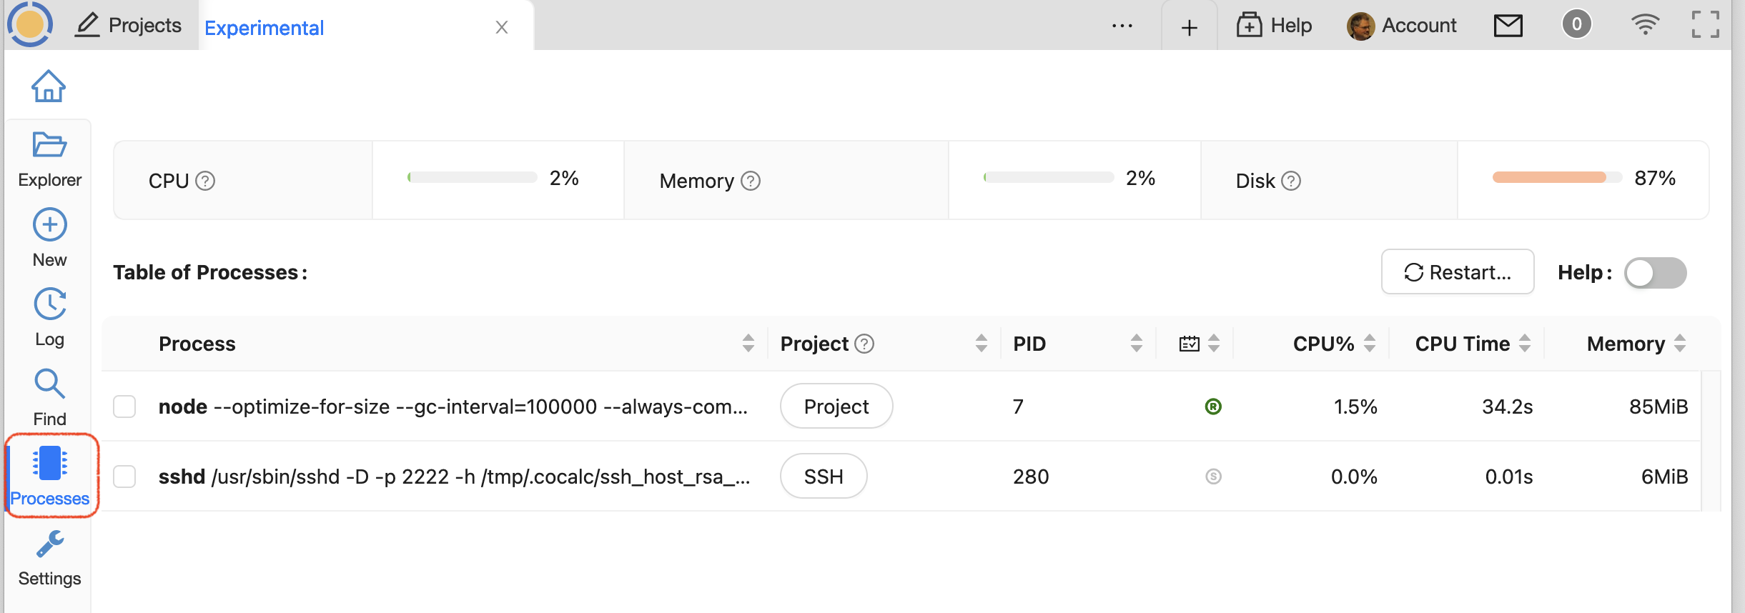Open the project Log clock icon
Image resolution: width=1745 pixels, height=613 pixels.
pos(49,305)
